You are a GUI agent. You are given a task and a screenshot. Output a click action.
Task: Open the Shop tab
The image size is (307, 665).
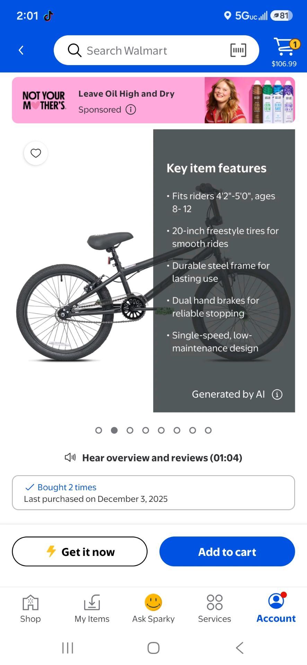(x=30, y=609)
